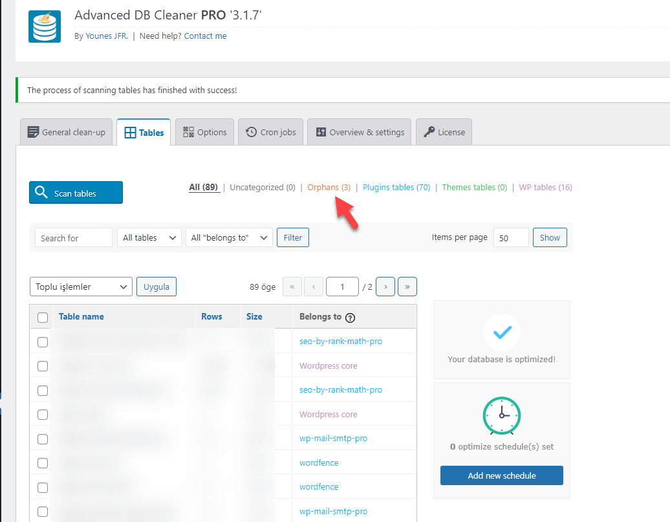Filter by Plugins tables (70)

396,187
